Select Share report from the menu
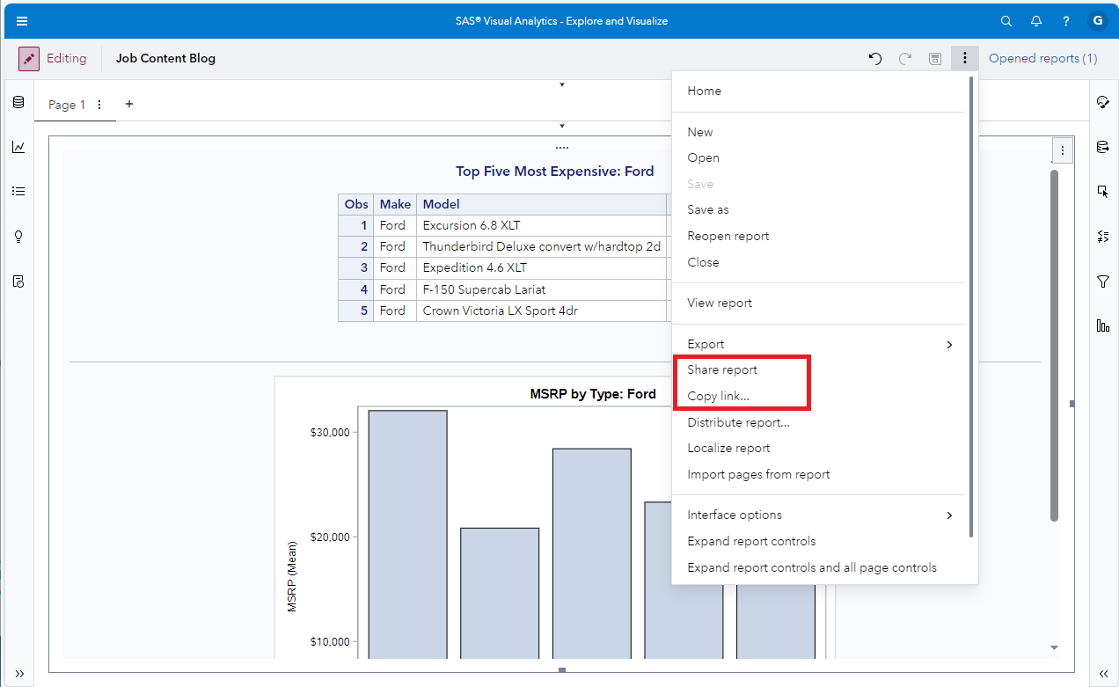The image size is (1119, 687). tap(722, 369)
